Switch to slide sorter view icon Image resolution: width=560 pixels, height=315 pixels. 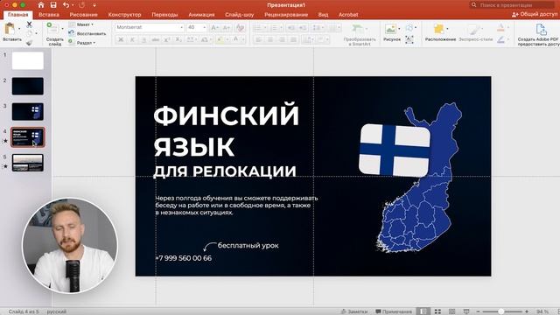click(437, 311)
